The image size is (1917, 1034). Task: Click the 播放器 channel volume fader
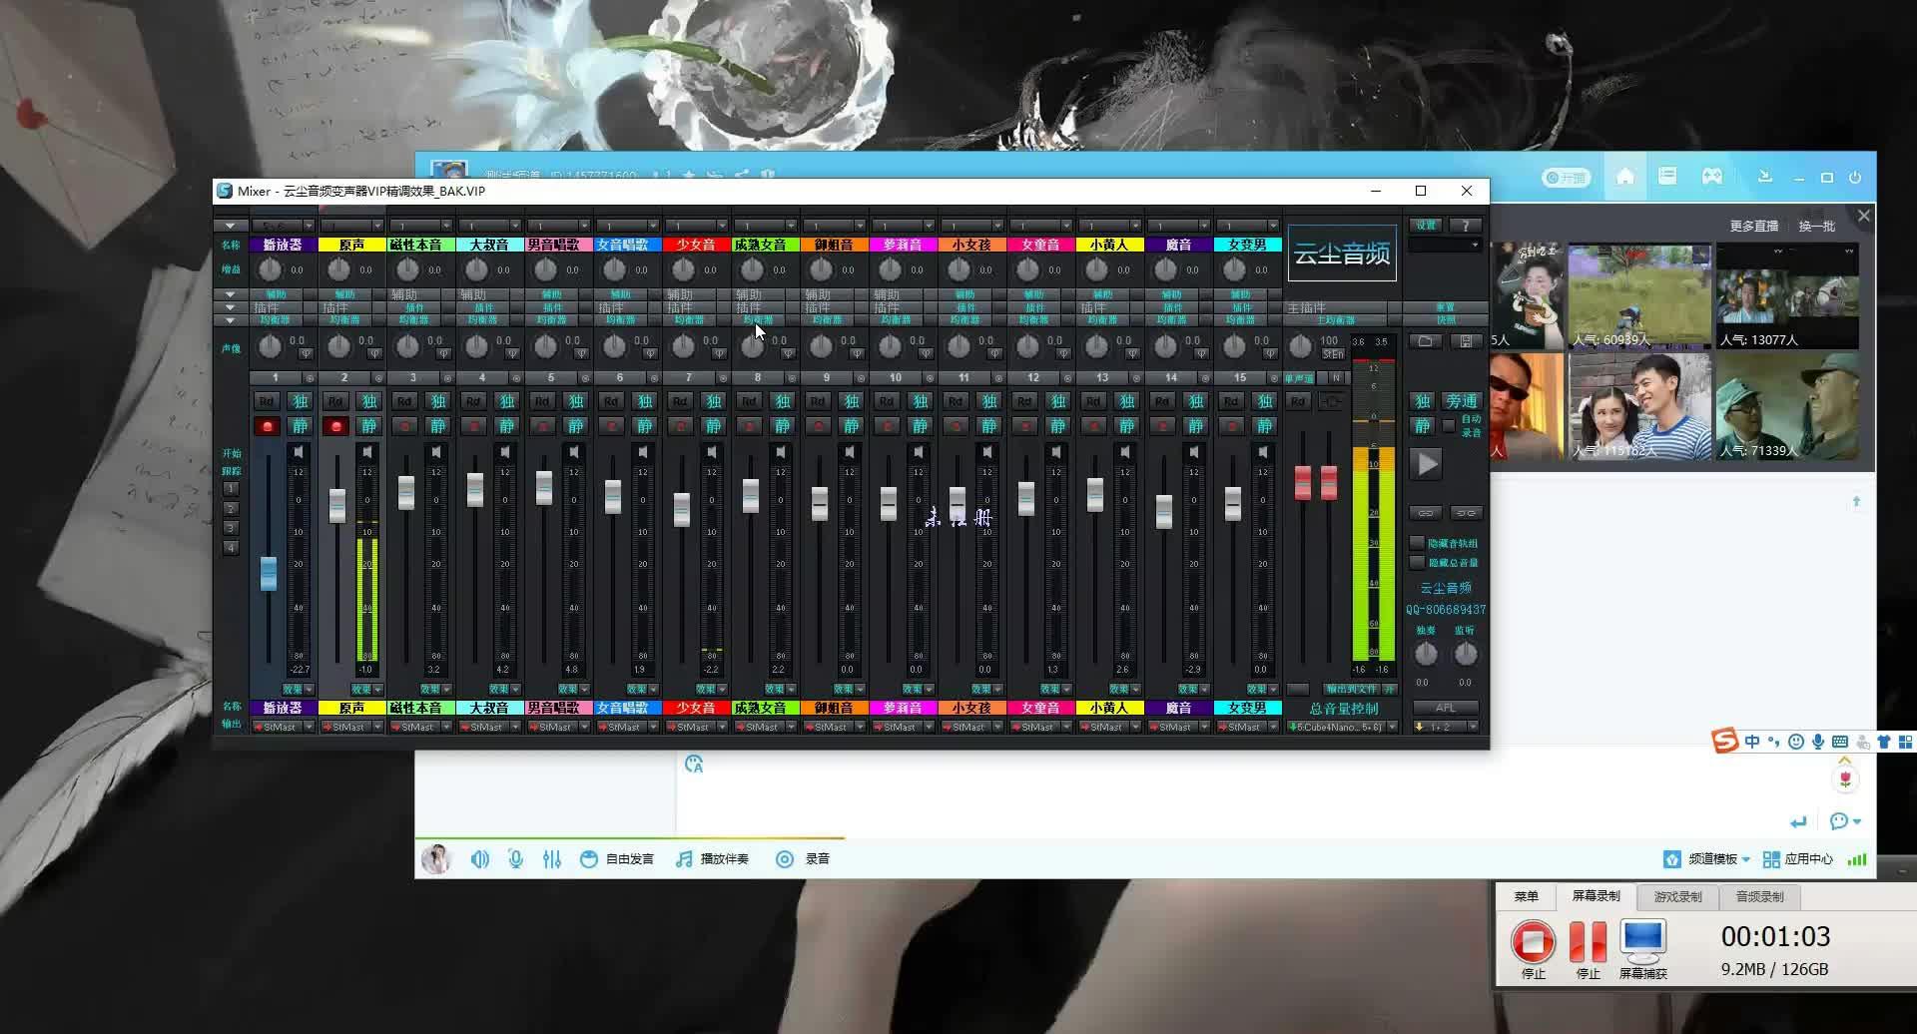(x=269, y=573)
